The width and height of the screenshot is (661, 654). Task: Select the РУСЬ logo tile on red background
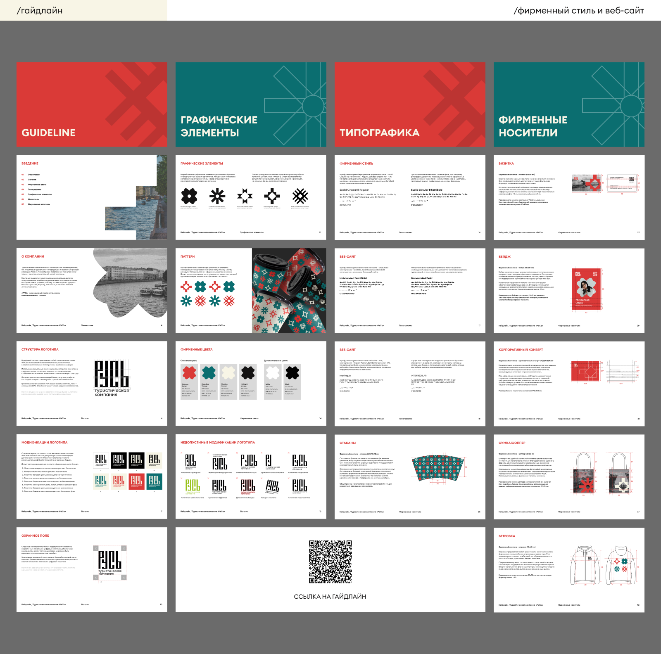pyautogui.click(x=136, y=481)
